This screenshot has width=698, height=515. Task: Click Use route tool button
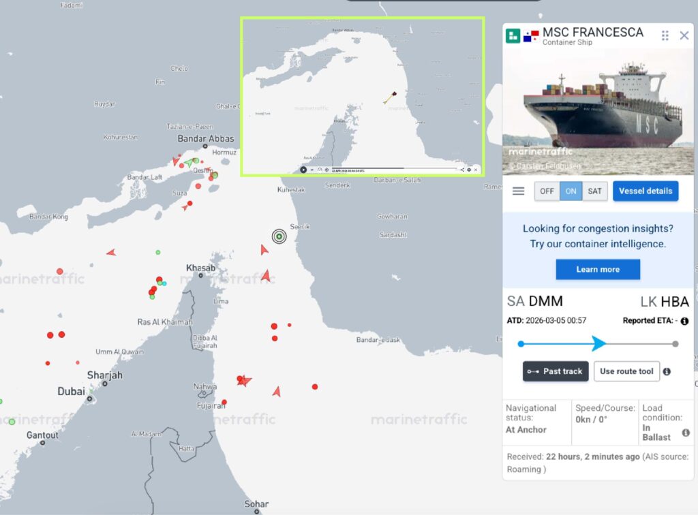tap(626, 371)
